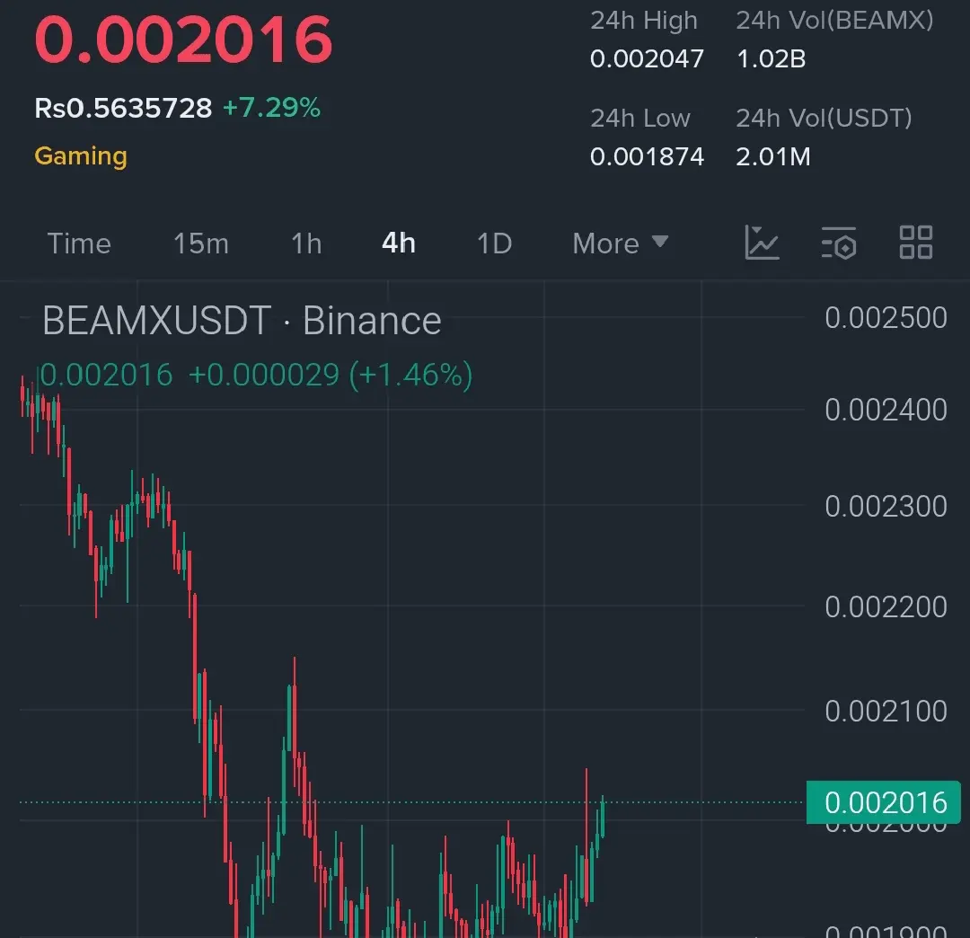Switch to the Time chart tab
970x938 pixels.
click(x=79, y=243)
